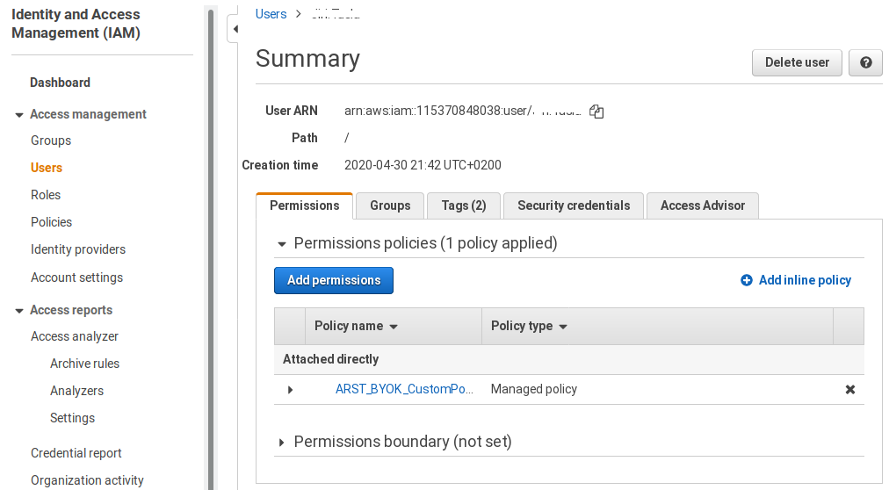Switch to the Access Advisor tab
Screen dimensions: 889x490
[702, 205]
